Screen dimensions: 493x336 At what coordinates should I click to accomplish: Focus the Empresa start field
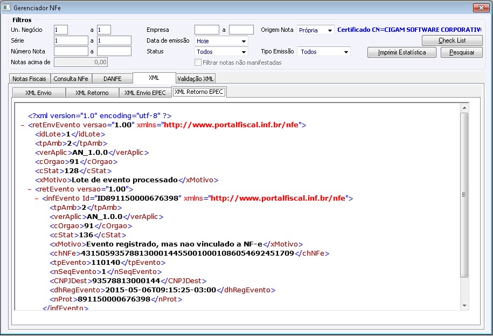tap(207, 30)
